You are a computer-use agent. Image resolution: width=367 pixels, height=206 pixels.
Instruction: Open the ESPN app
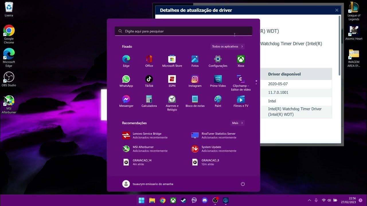coord(172,82)
